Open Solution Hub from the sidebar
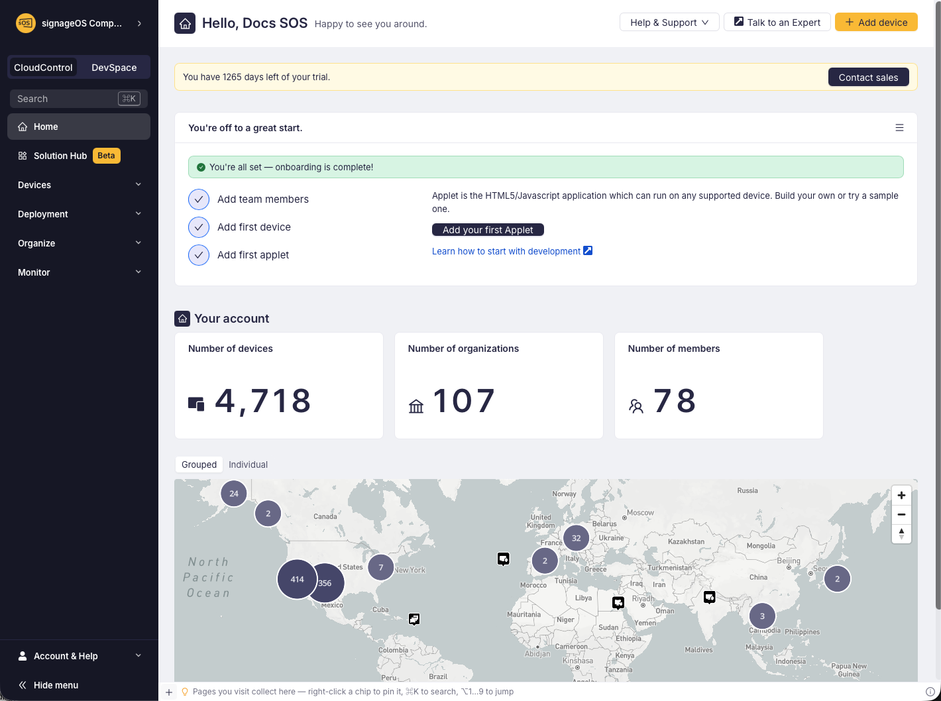 pyautogui.click(x=79, y=156)
